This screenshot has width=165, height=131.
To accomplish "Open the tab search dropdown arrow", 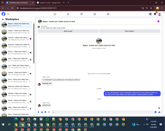I will pos(2,3).
